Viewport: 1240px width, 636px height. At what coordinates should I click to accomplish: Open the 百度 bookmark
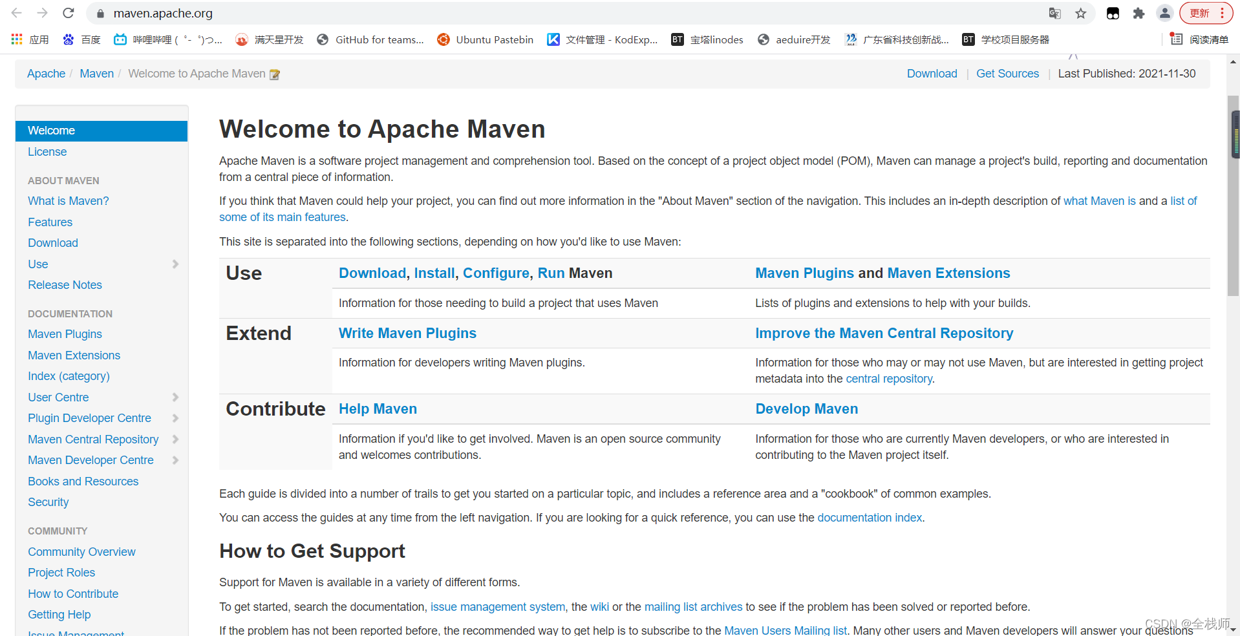82,39
